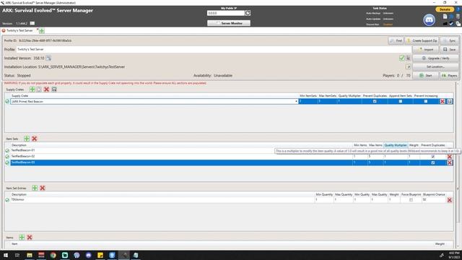Select the TEKArmor entry description
This screenshot has width=462, height=260.
(17, 200)
